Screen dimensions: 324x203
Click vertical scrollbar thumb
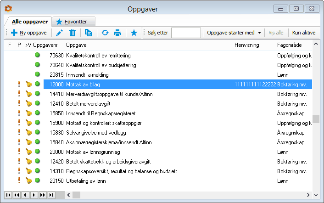316,119
